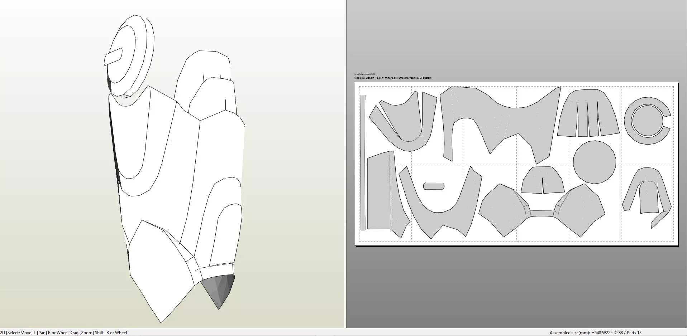Select the small rounded rectangle pattern piece
Viewport: 687px width, 336px height.
tap(434, 186)
